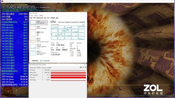Switch to 启动 tab in Task Manager
Viewport: 175px width, 98px height.
point(45,18)
